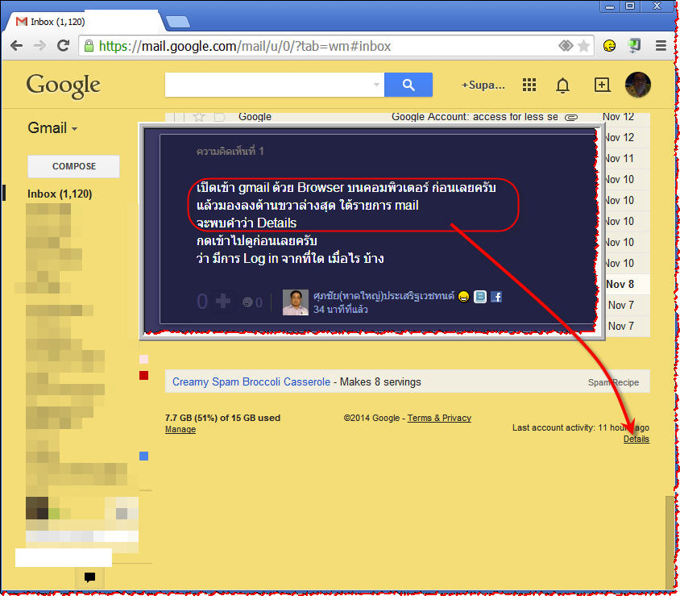The width and height of the screenshot is (680, 596).
Task: Click the Google logo
Action: (x=64, y=86)
